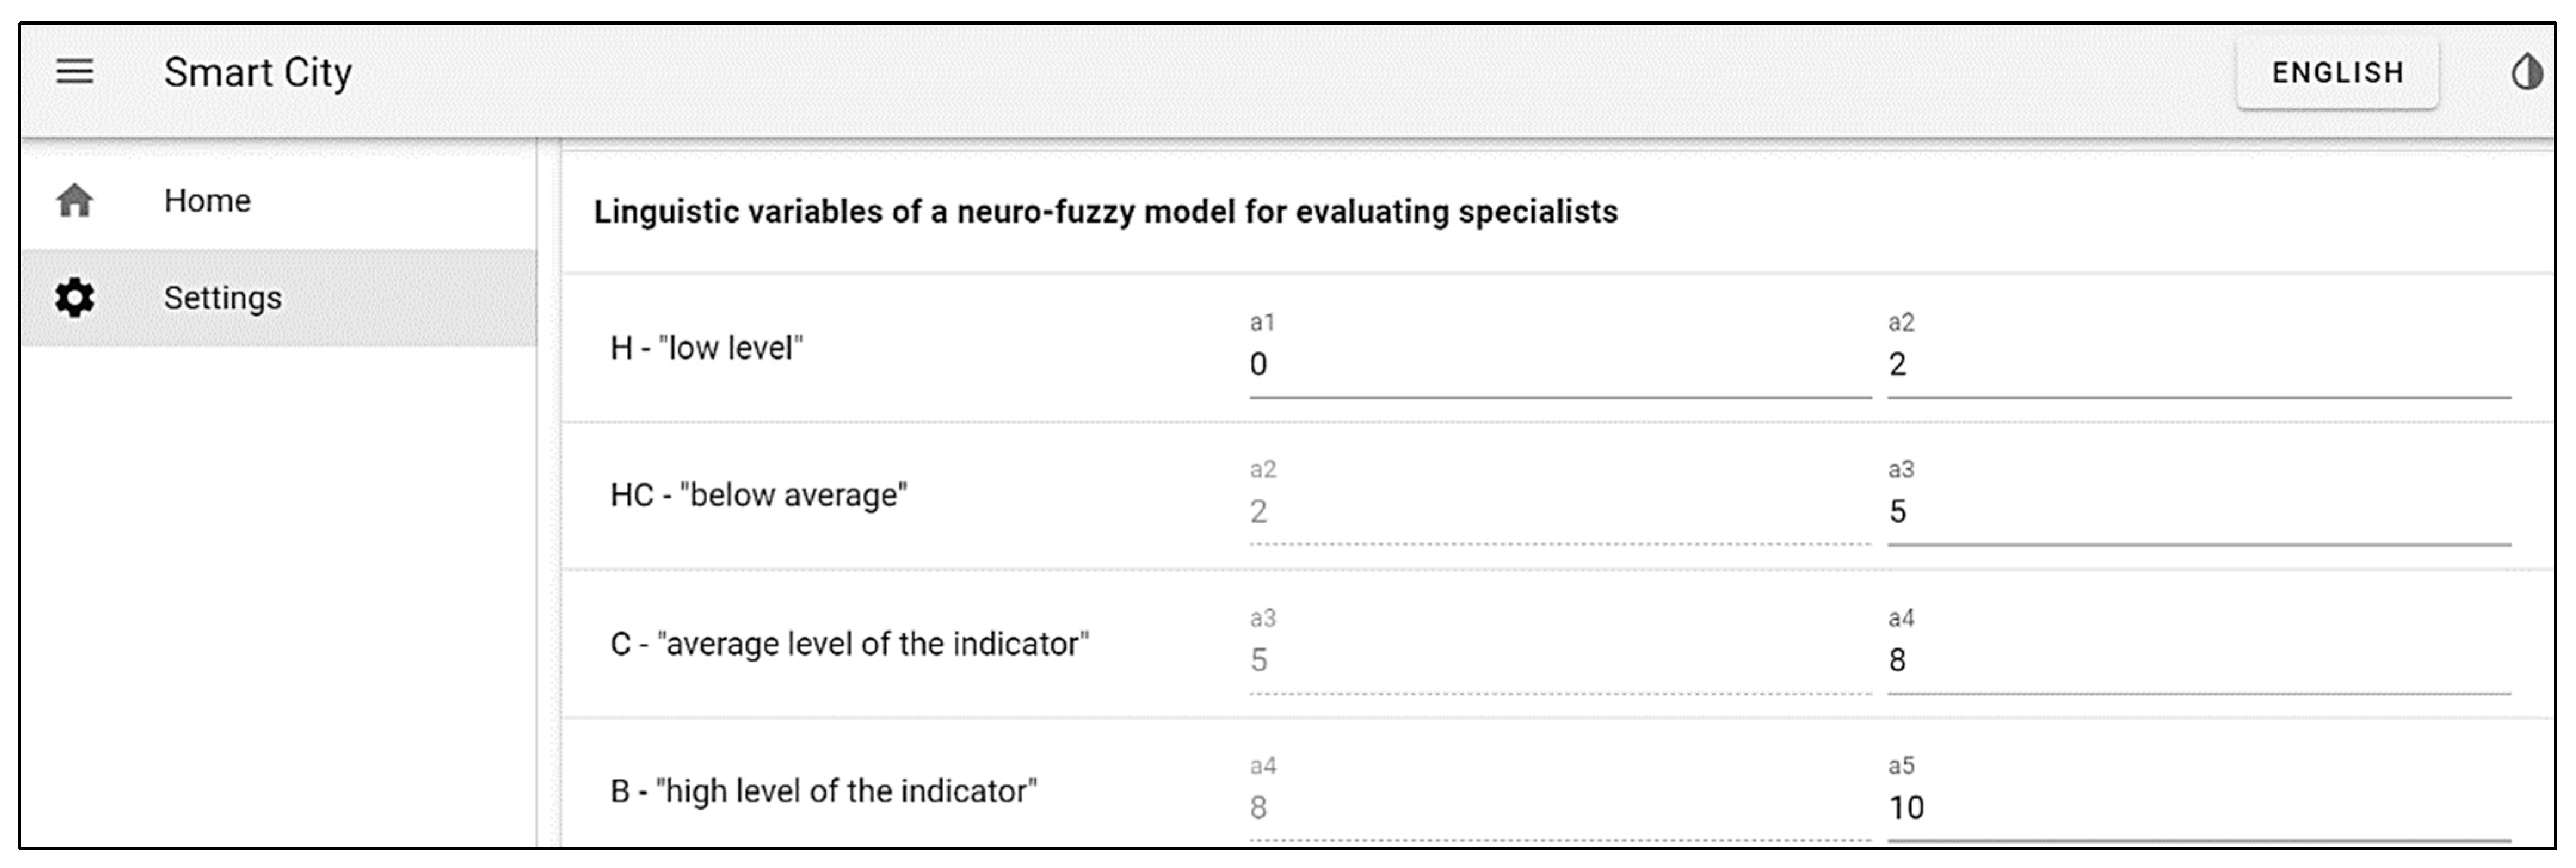
Task: Click the disabled a2 field for below average
Action: coord(1558,512)
